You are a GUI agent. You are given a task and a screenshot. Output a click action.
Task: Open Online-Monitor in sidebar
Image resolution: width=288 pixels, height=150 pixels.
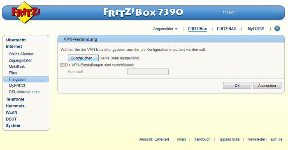pyautogui.click(x=21, y=54)
